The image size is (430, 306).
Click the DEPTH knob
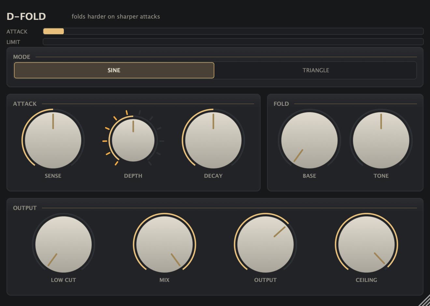pos(133,140)
